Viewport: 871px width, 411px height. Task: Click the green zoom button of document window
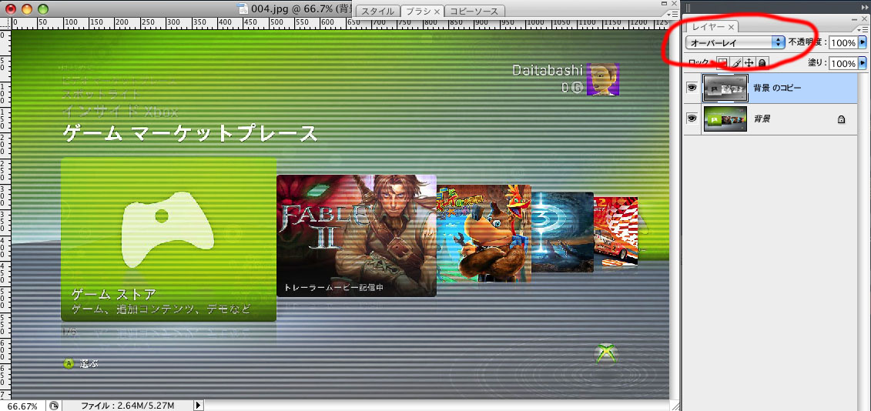[x=43, y=8]
